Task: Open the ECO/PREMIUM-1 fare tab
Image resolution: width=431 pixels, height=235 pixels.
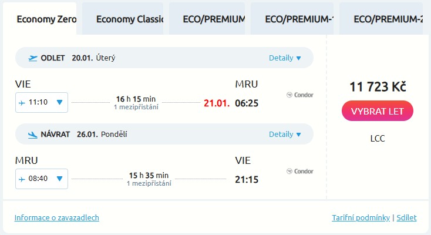Action: point(292,19)
